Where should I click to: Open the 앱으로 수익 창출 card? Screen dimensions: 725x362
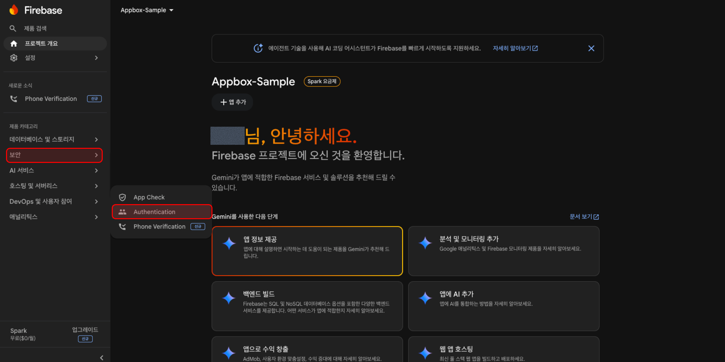tap(307, 349)
